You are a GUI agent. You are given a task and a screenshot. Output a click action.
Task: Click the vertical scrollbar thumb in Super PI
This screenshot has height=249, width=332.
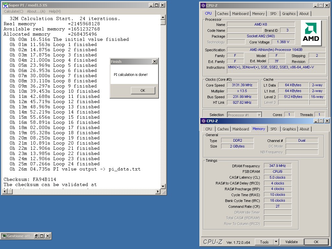pyautogui.click(x=163, y=22)
